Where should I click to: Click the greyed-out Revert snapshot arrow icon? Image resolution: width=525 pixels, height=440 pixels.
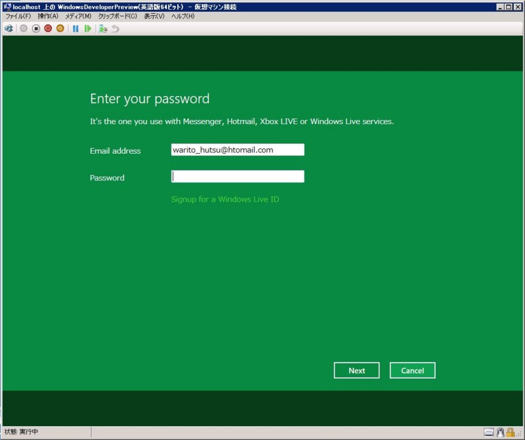pos(115,29)
